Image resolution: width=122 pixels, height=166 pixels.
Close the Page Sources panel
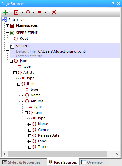(118, 4)
